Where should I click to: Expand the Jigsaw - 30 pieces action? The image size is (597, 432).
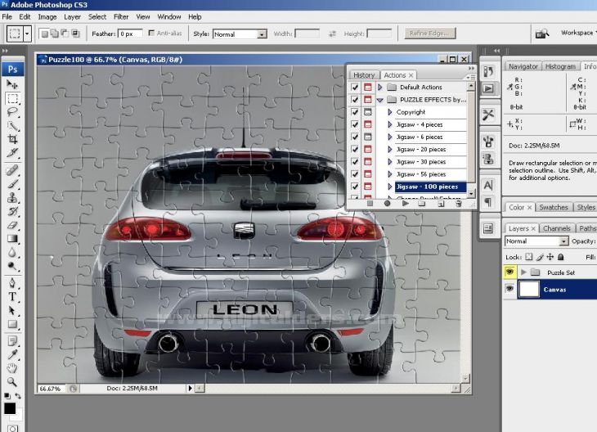[390, 161]
